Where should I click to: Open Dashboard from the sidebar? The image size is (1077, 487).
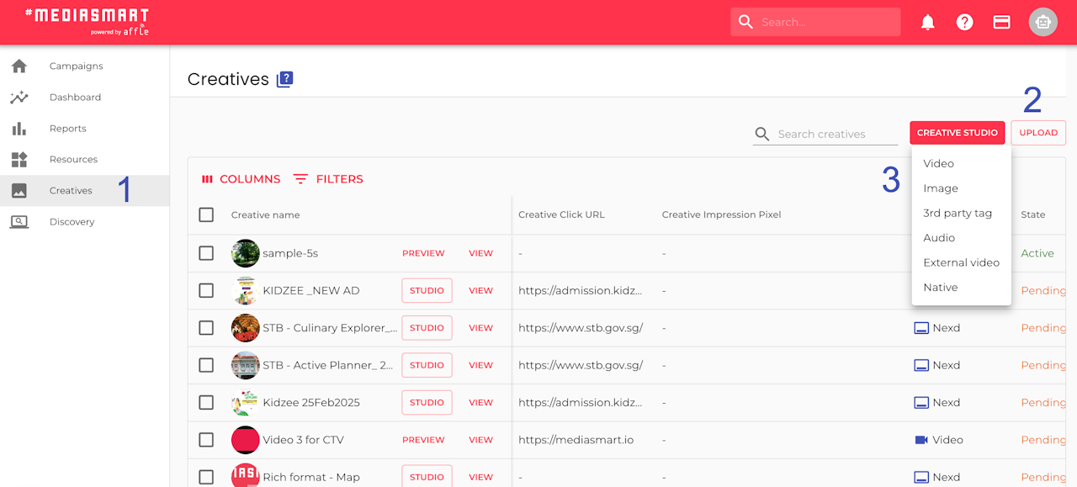tap(75, 98)
